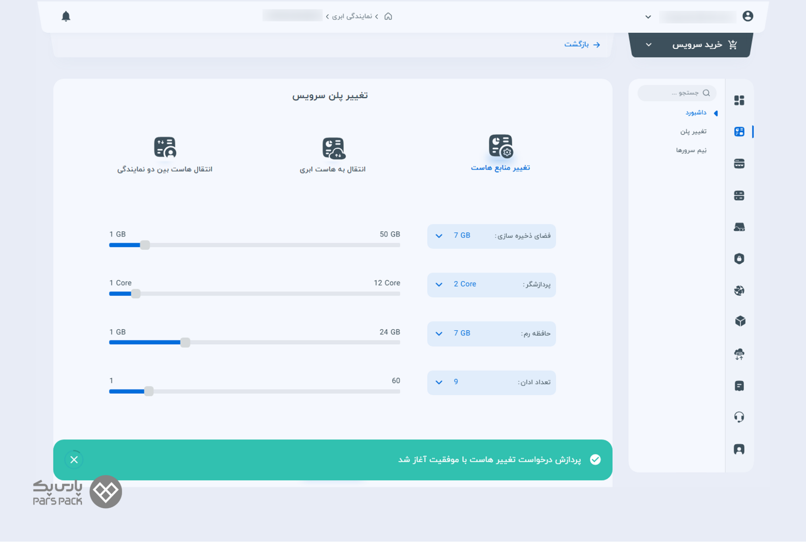The height and width of the screenshot is (542, 806).
Task: Open the user account avatar icon
Action: coord(748,16)
